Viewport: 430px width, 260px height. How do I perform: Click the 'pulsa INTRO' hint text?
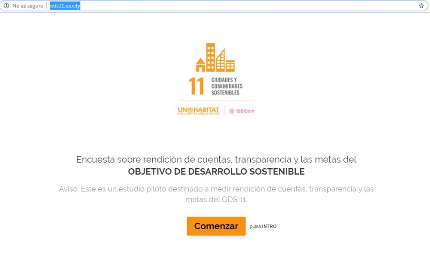(263, 227)
